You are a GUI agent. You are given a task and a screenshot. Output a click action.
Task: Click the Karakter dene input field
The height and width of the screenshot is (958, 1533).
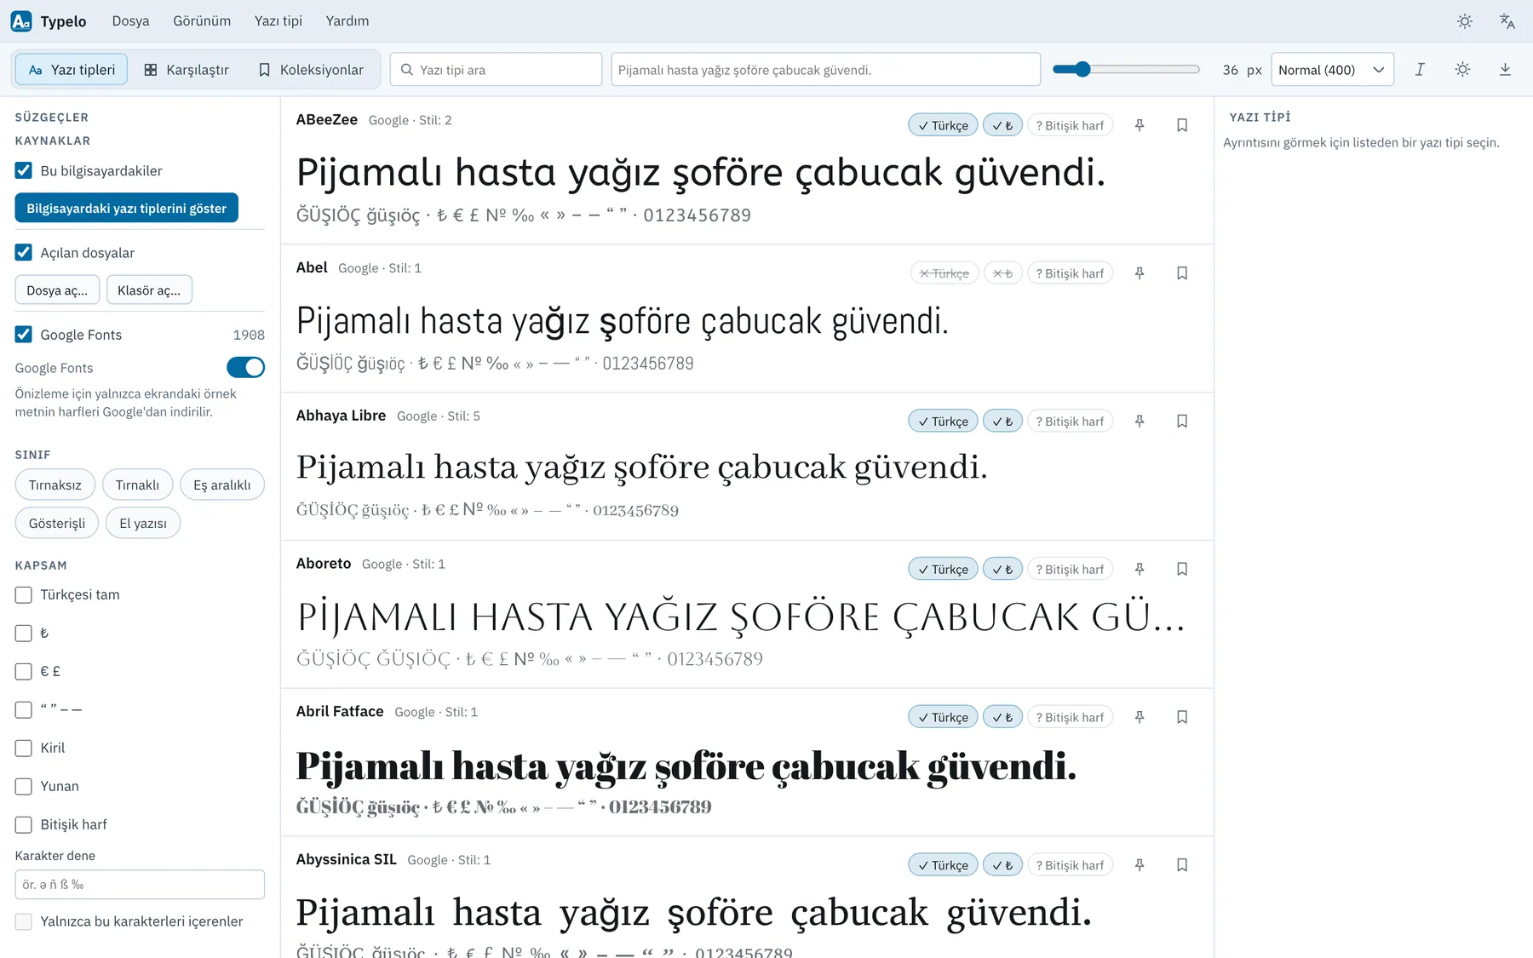[x=140, y=885]
